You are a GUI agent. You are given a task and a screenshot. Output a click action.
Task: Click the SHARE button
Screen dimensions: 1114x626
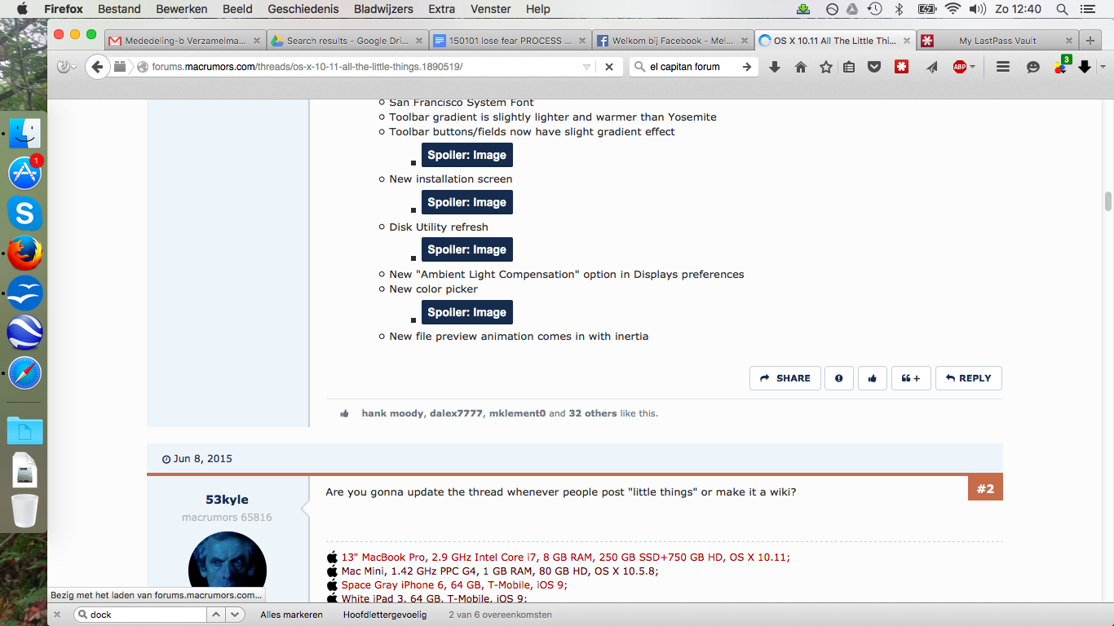(x=785, y=378)
